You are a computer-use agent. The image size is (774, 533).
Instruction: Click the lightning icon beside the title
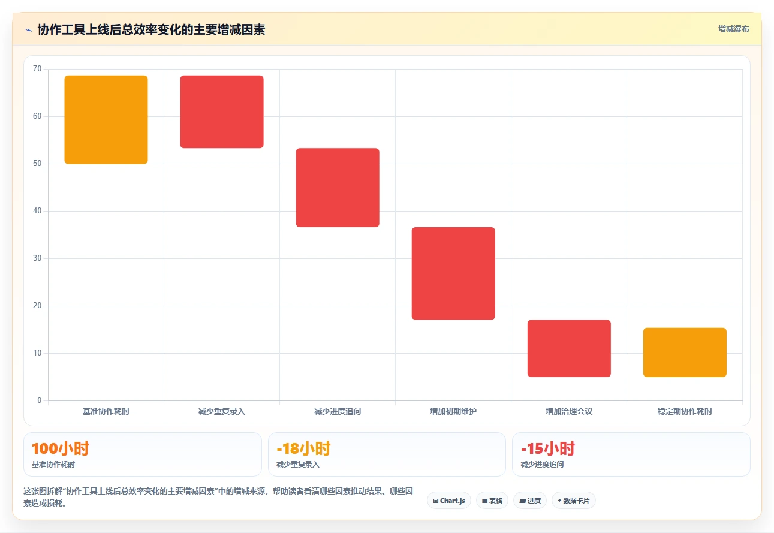point(28,29)
